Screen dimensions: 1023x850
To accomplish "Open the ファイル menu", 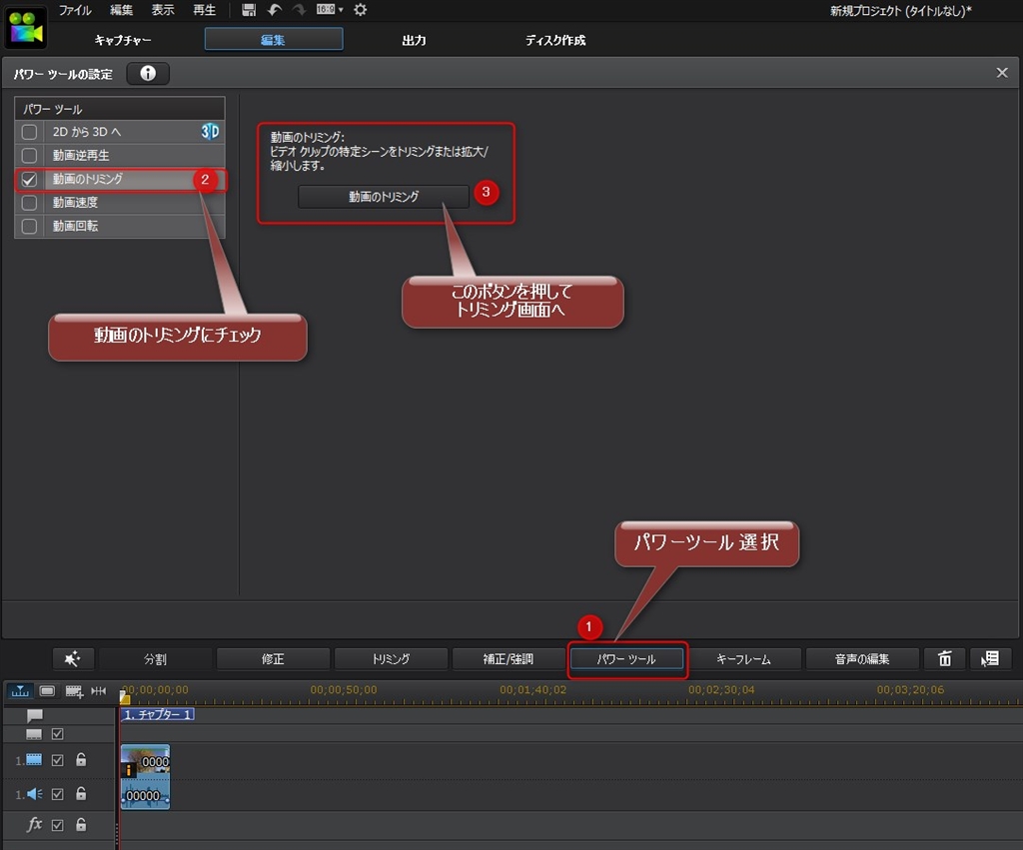I will pyautogui.click(x=75, y=10).
